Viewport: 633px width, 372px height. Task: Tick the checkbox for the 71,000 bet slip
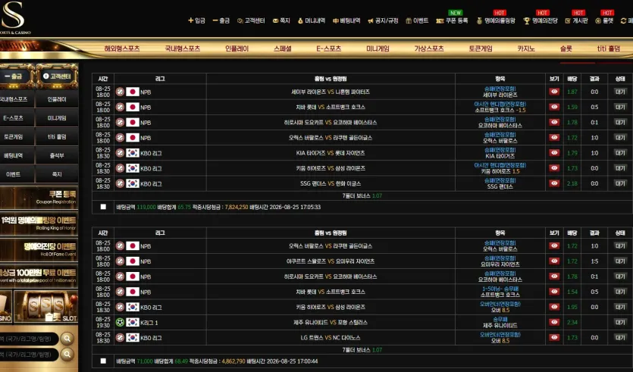(x=103, y=361)
